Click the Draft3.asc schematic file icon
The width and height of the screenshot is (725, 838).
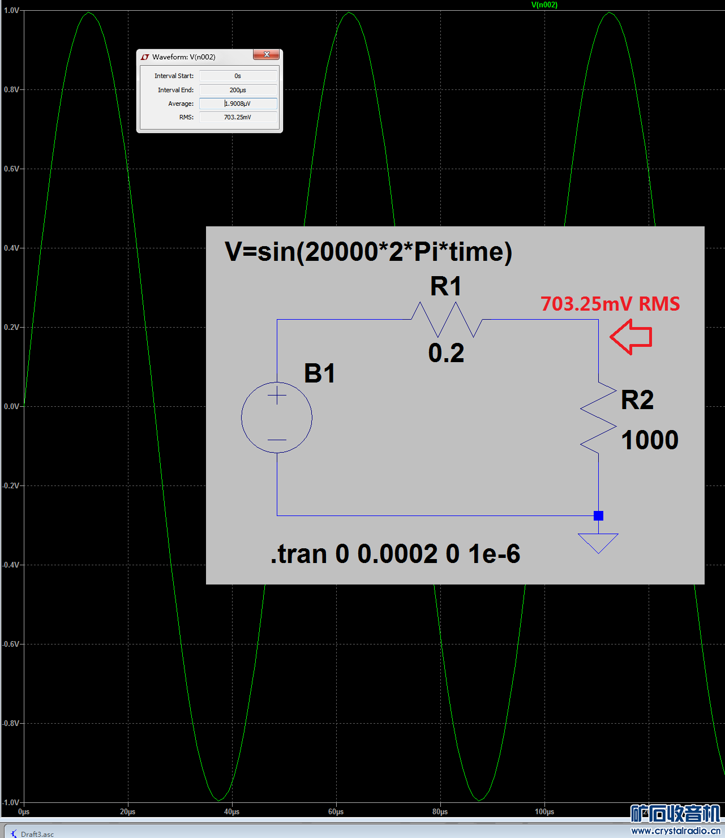[x=14, y=833]
